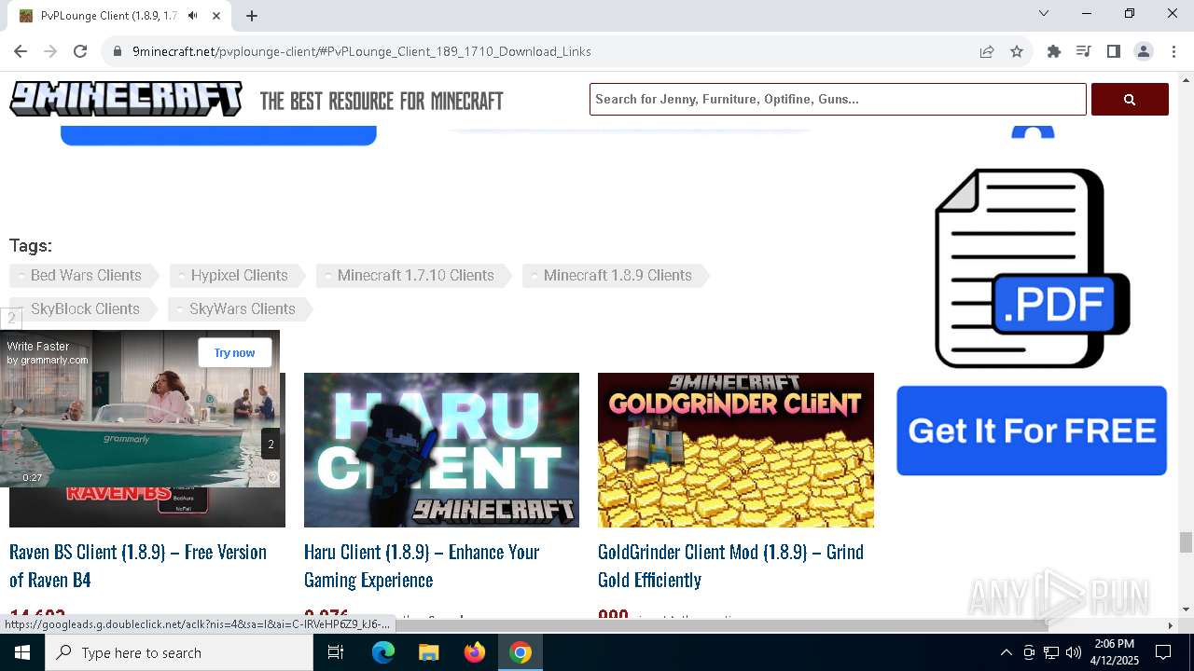Go forward one page in the browser
1194x671 pixels.
pyautogui.click(x=50, y=51)
